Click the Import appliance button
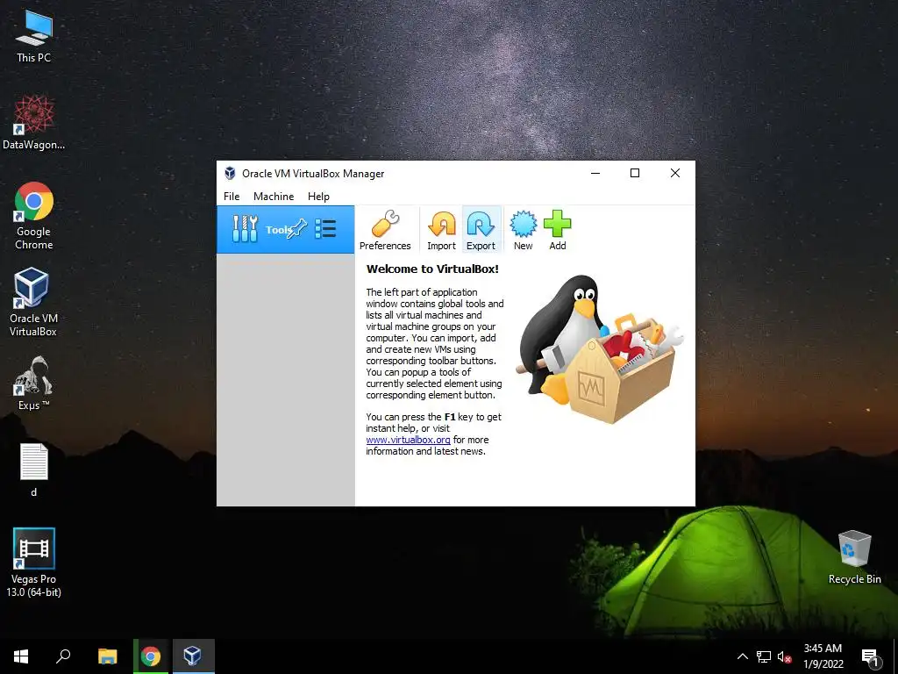 (x=442, y=231)
